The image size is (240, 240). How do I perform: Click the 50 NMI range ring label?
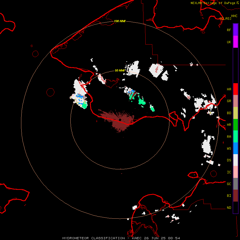click(x=119, y=70)
